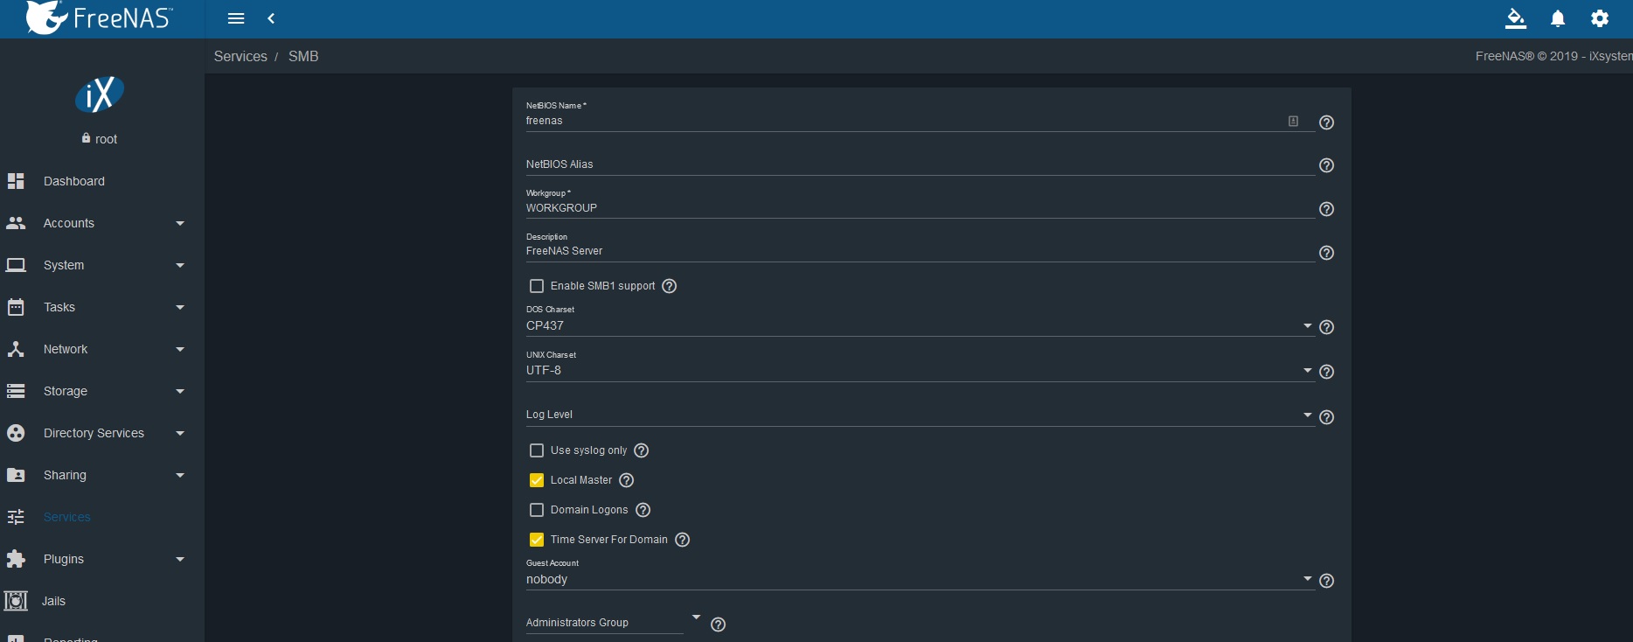
Task: Open the UNIX Charset dropdown
Action: point(920,370)
